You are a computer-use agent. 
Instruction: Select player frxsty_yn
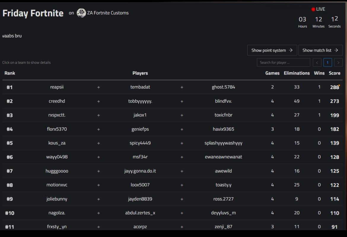pyautogui.click(x=57, y=227)
